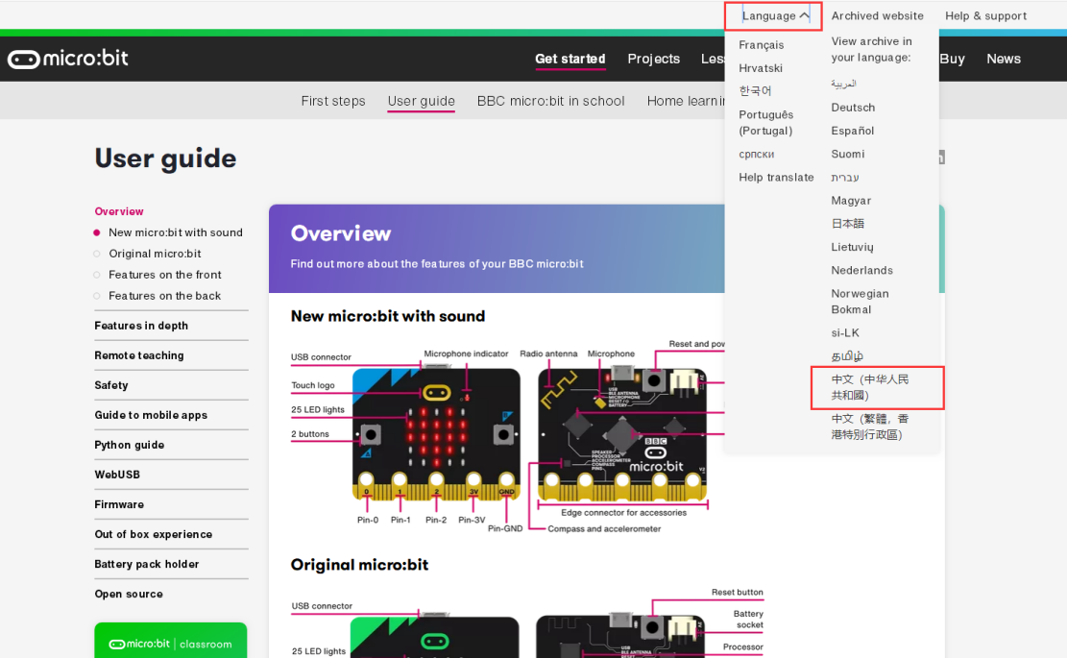Choose Japanese 日本語 archive language
The width and height of the screenshot is (1067, 658).
(x=848, y=223)
